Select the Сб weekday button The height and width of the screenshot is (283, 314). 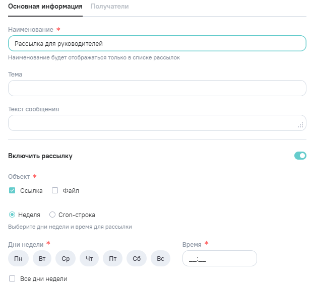pos(137,258)
